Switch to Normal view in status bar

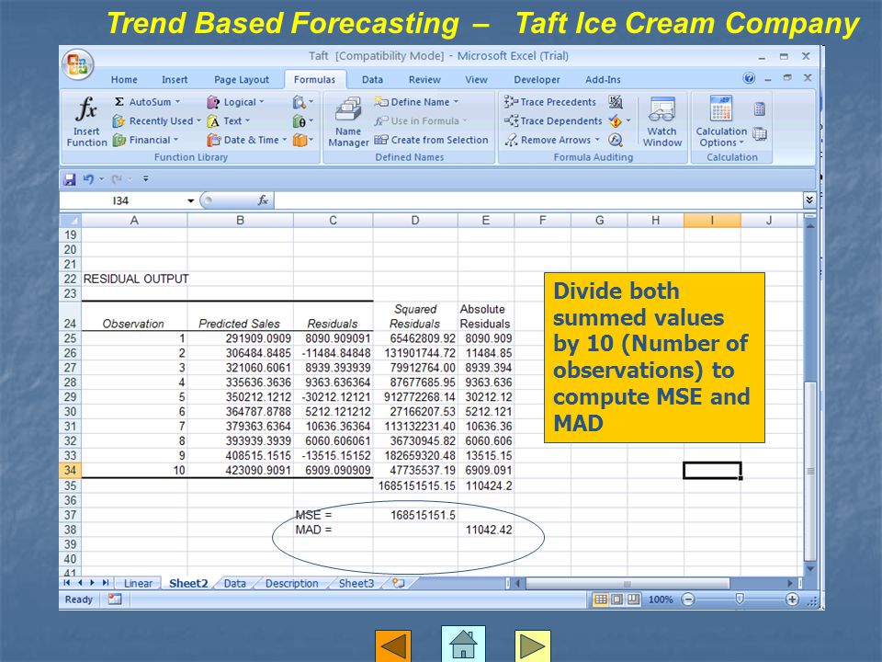click(600, 599)
